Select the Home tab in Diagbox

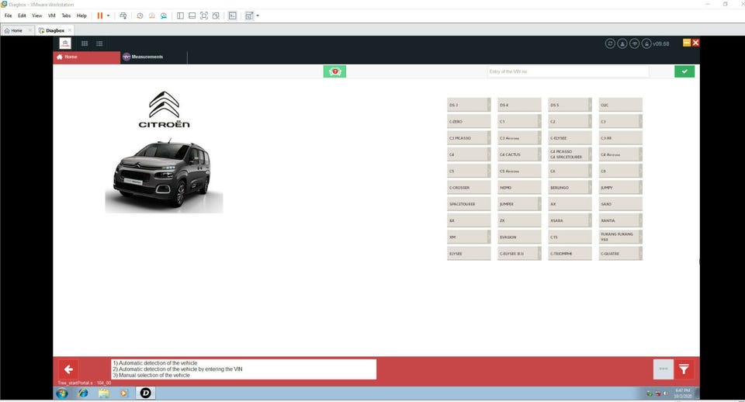point(87,57)
